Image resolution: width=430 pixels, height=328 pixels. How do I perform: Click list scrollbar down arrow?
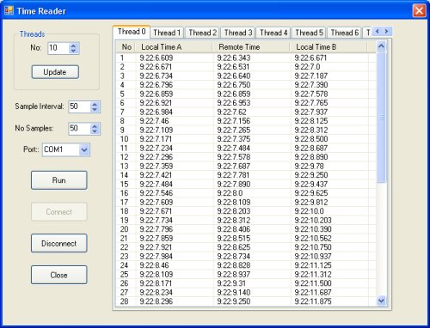click(381, 301)
